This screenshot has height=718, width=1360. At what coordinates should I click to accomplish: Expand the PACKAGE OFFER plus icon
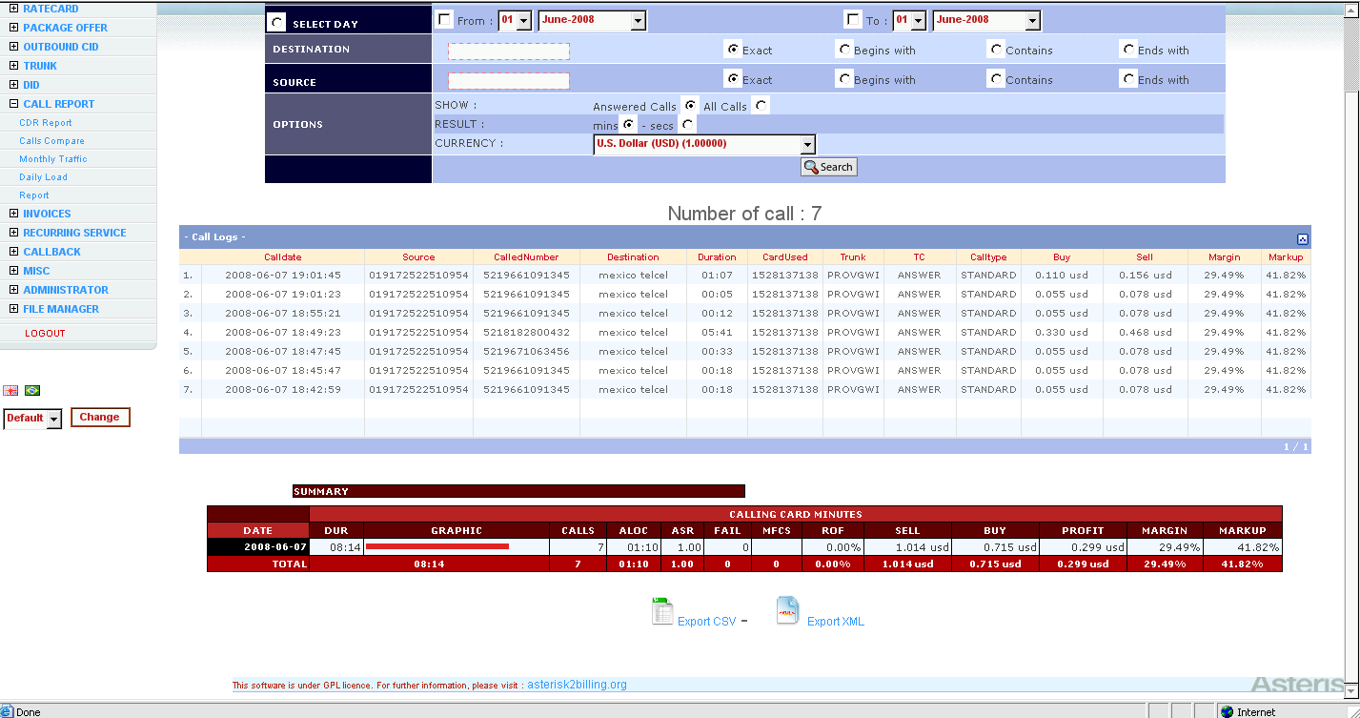click(x=13, y=28)
